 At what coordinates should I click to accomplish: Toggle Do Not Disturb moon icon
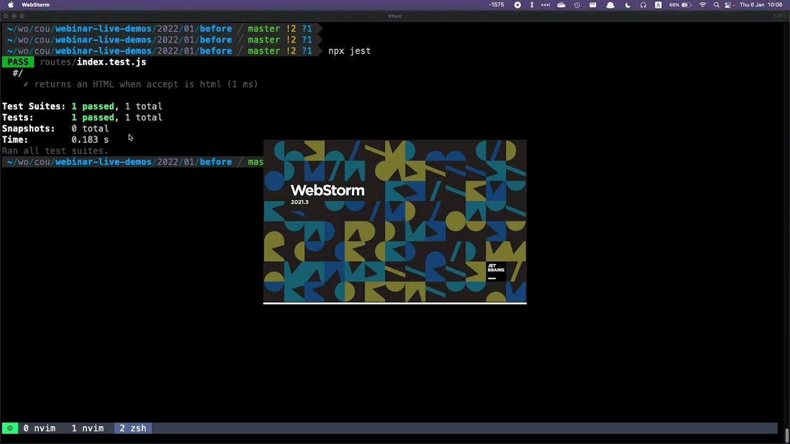(628, 5)
